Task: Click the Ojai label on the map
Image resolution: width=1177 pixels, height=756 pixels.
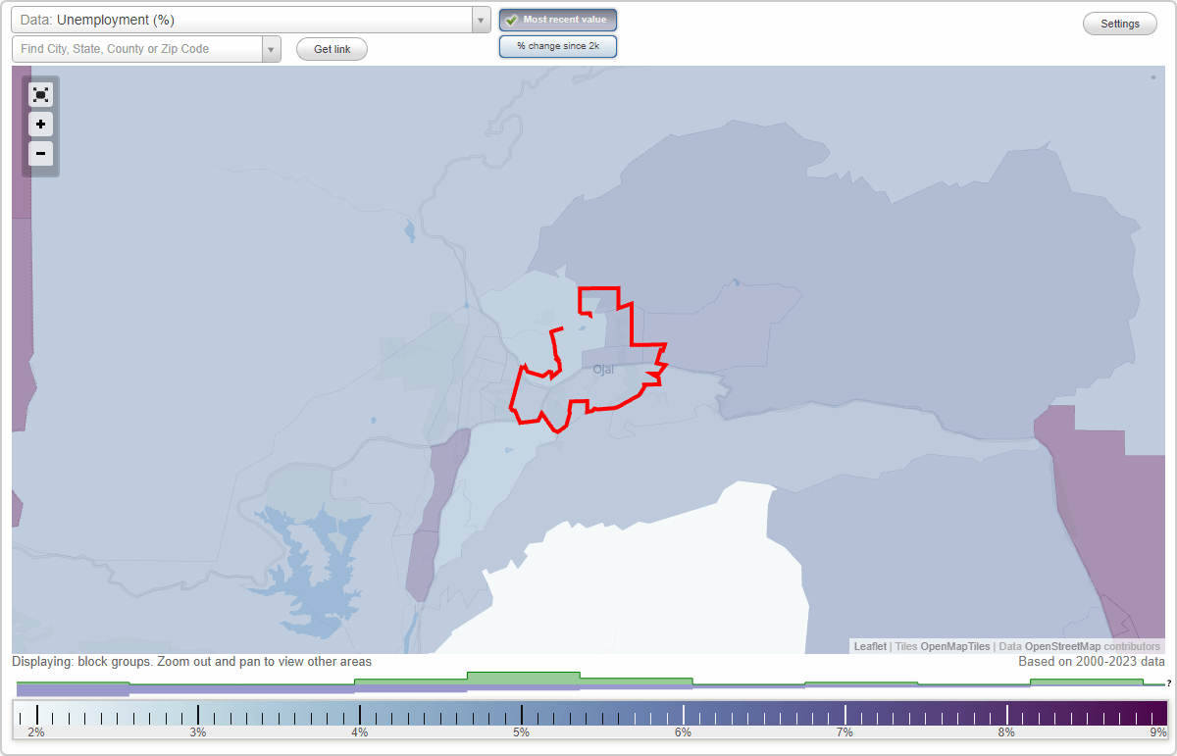Action: coord(602,370)
